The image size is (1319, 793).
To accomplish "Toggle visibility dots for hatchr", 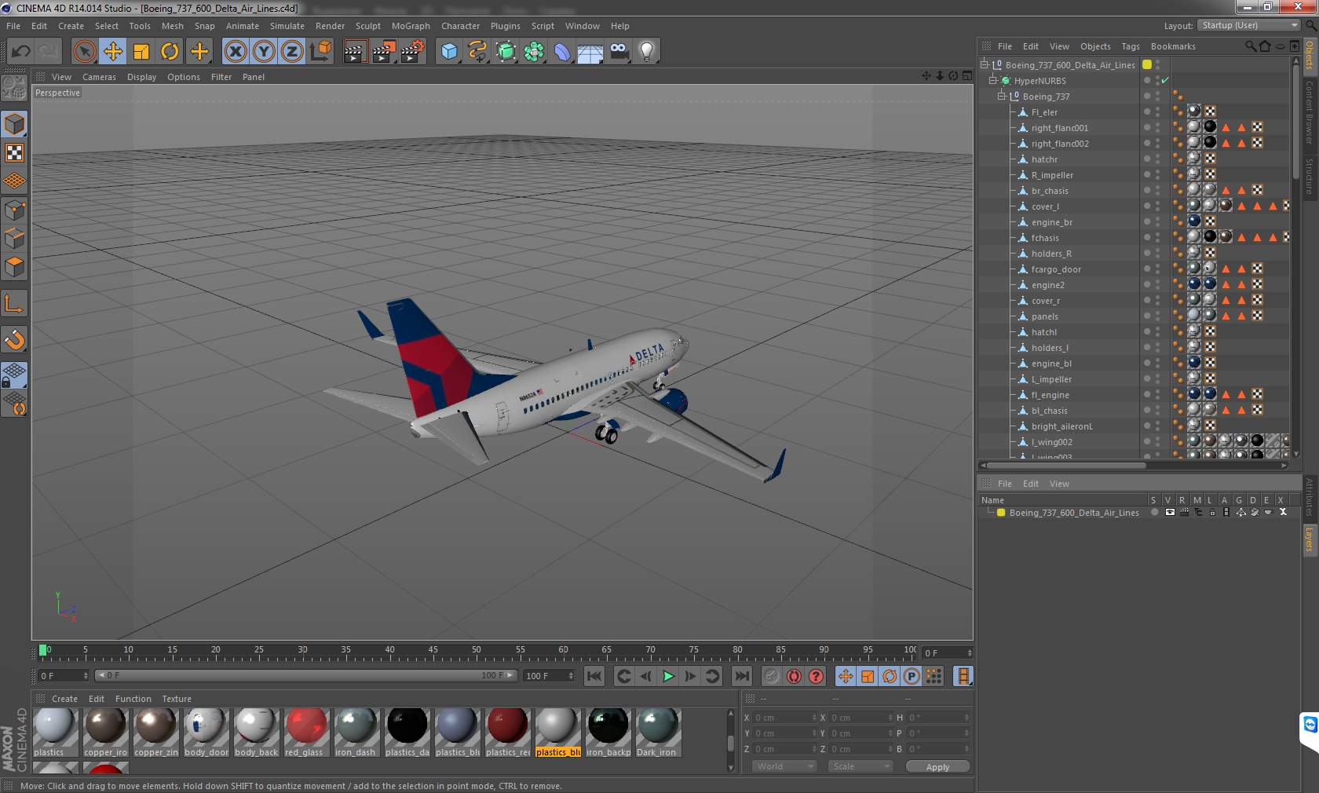I will pyautogui.click(x=1157, y=159).
